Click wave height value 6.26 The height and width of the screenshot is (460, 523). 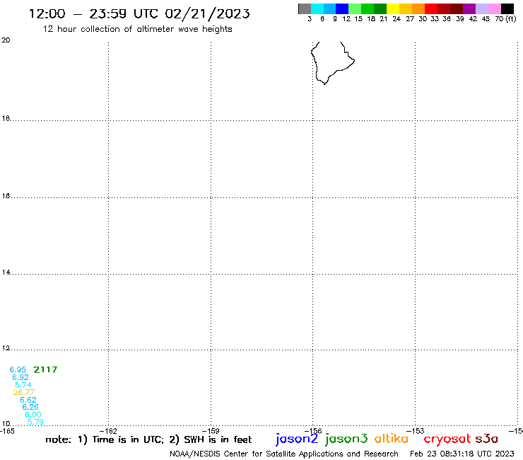pyautogui.click(x=30, y=407)
